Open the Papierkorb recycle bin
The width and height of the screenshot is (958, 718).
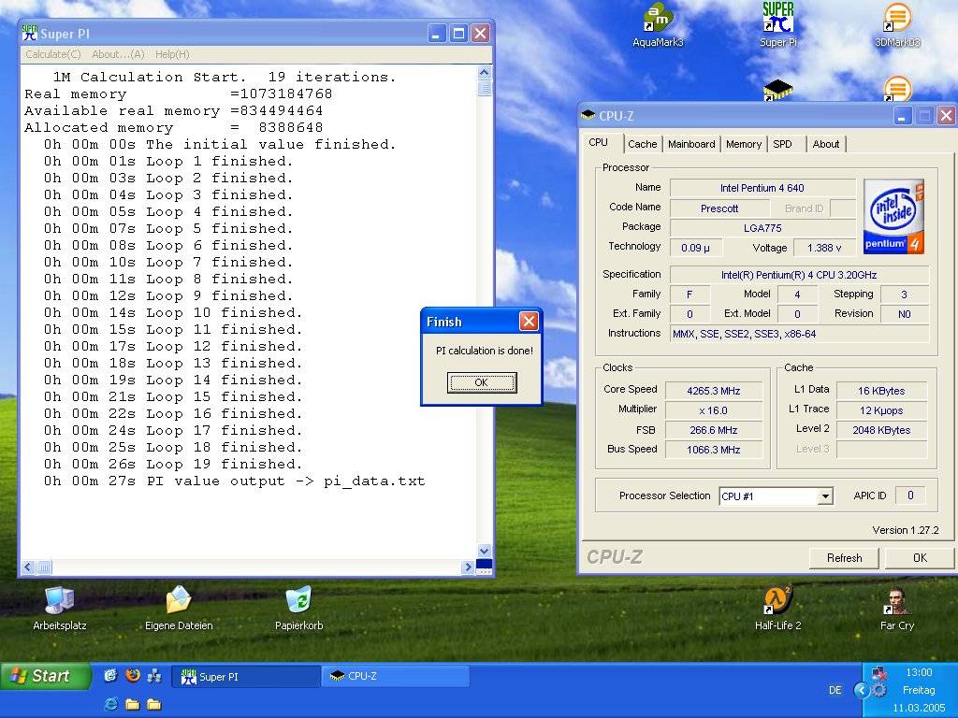[298, 608]
